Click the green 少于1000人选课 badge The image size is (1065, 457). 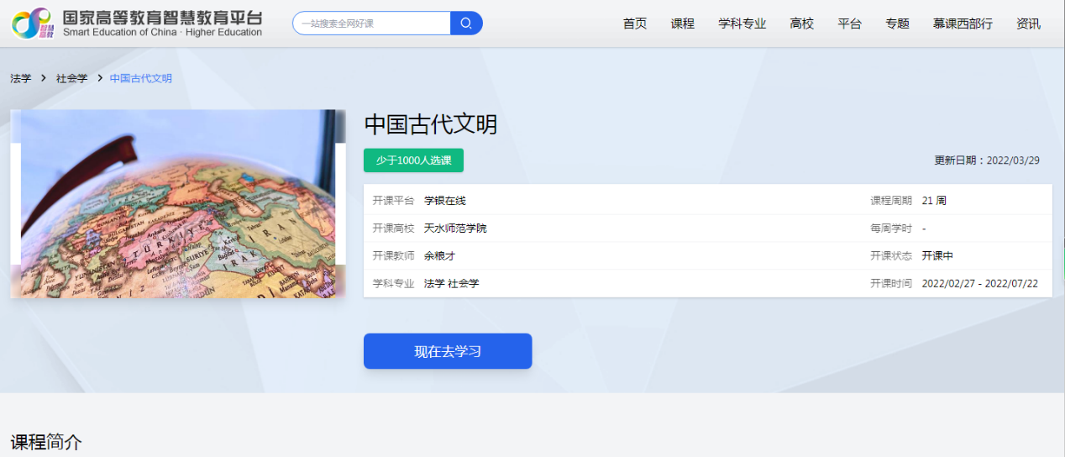click(413, 160)
